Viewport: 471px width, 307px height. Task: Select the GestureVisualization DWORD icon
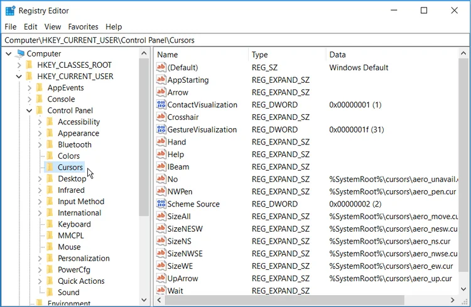[x=161, y=129]
